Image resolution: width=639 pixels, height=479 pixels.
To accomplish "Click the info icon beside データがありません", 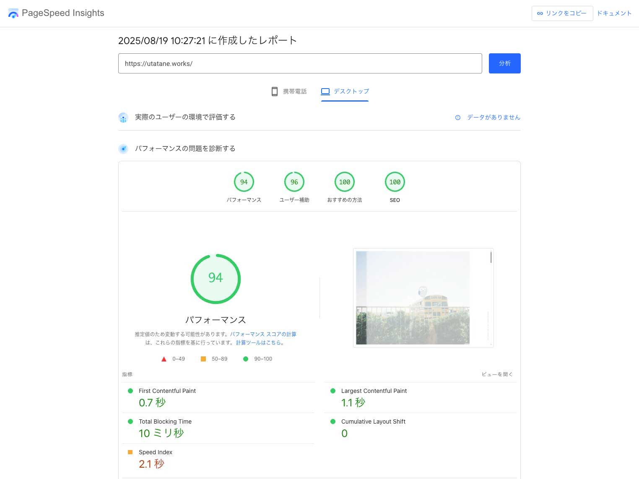I will [458, 118].
